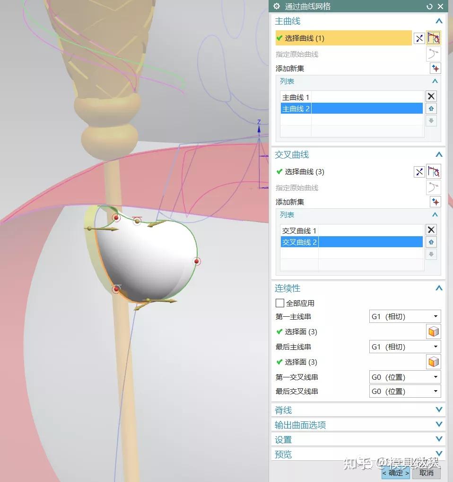Remove 主曲线 2 using the X icon
Image resolution: width=453 pixels, height=482 pixels.
[x=431, y=96]
